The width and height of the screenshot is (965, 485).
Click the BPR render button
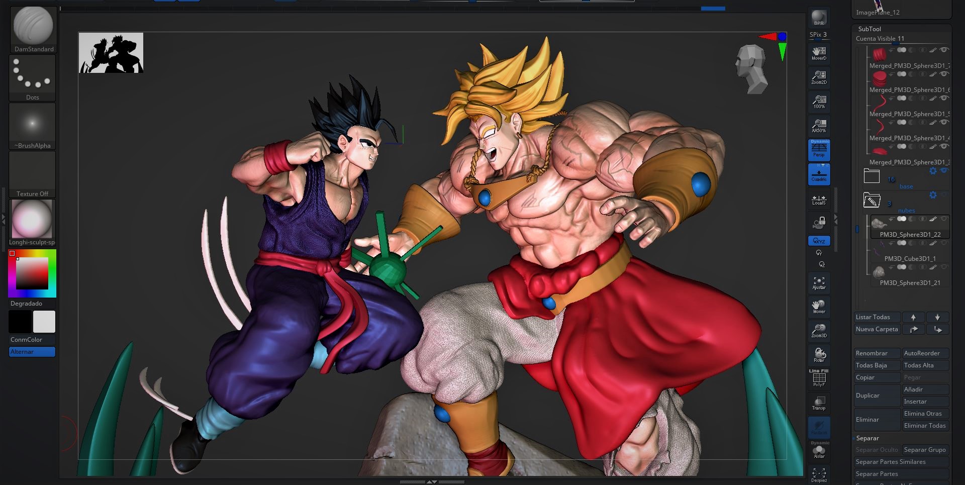(819, 18)
